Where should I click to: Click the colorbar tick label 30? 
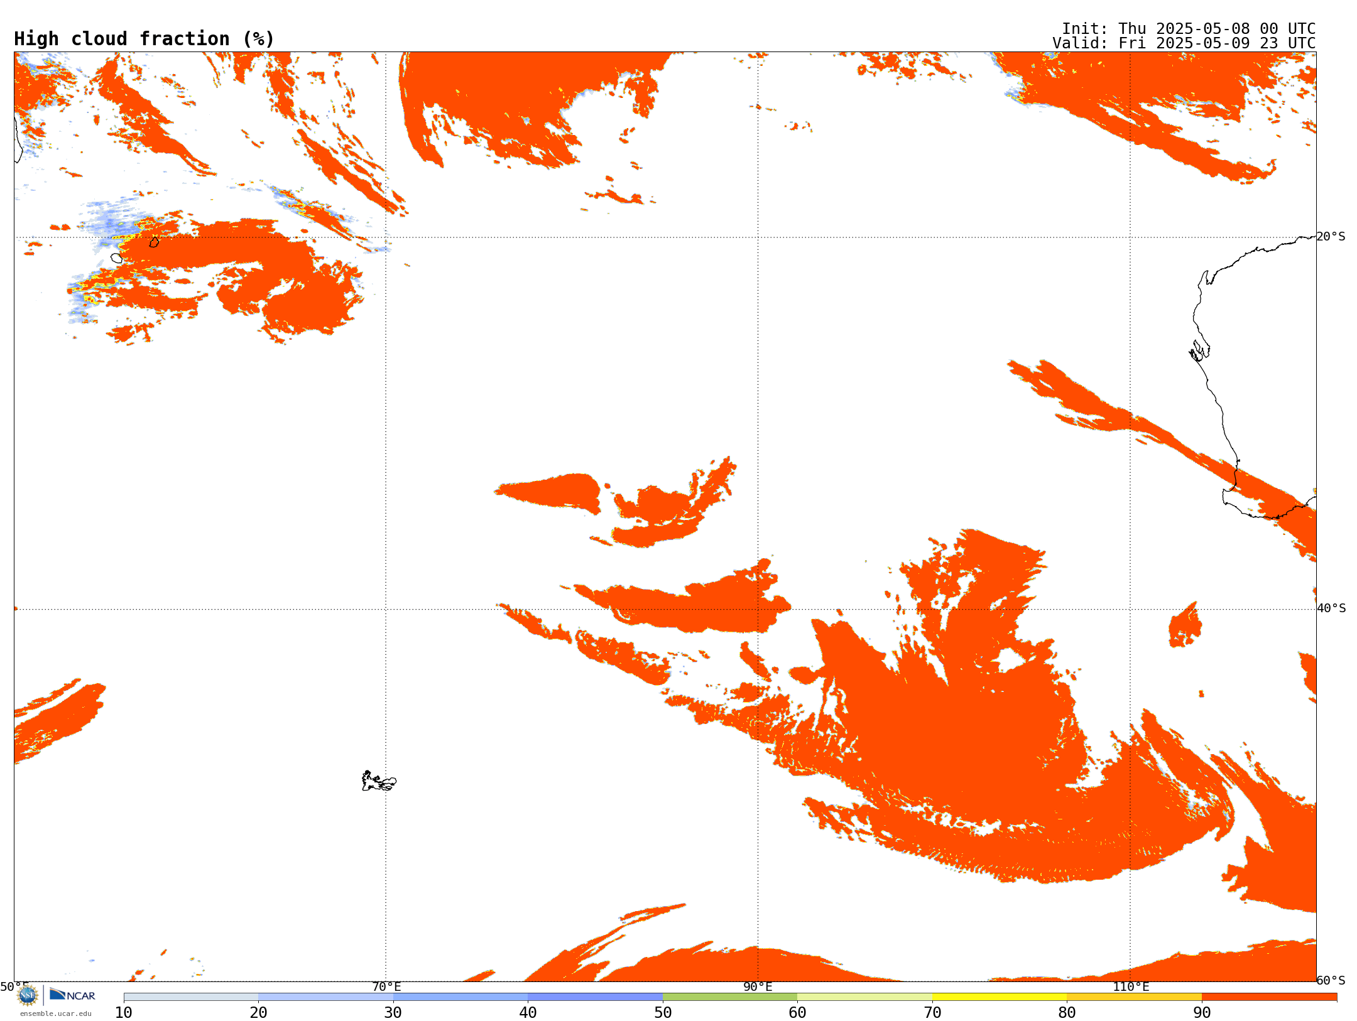coord(393,1013)
